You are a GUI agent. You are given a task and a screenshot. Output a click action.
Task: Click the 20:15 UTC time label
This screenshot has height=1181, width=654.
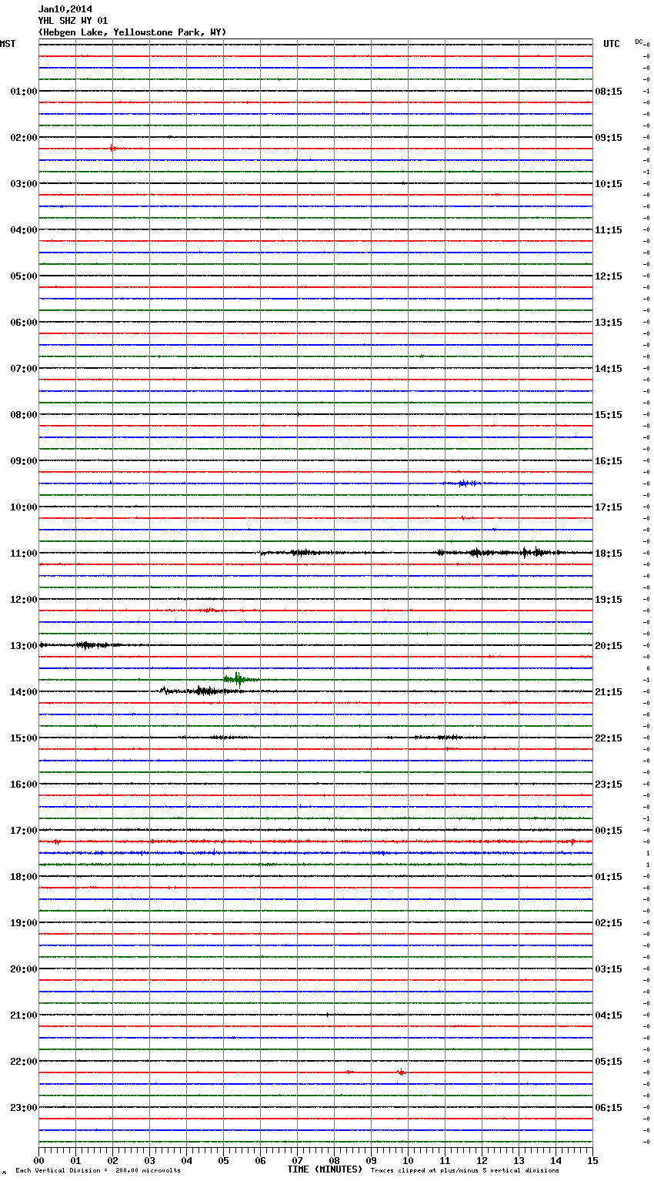click(609, 646)
